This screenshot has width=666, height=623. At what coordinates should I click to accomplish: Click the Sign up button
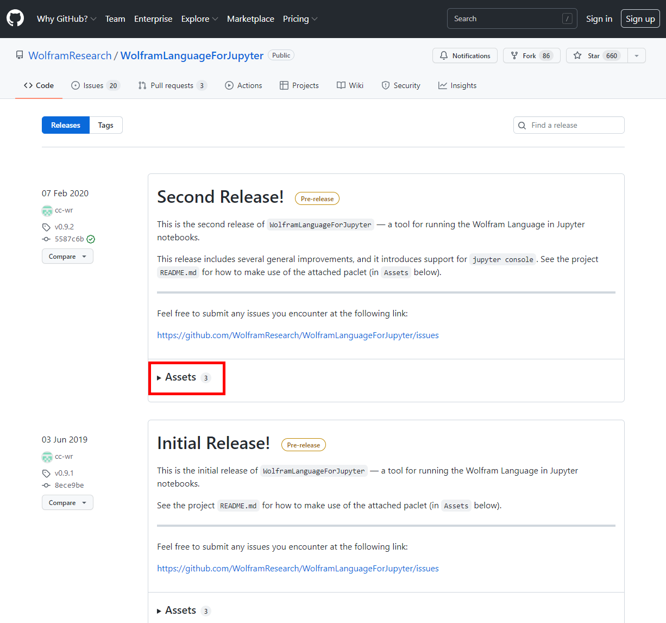click(640, 18)
